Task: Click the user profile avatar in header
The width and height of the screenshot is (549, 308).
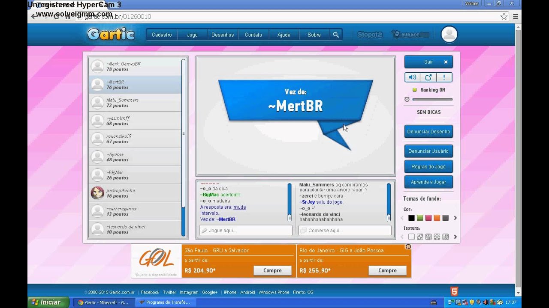Action: click(449, 35)
